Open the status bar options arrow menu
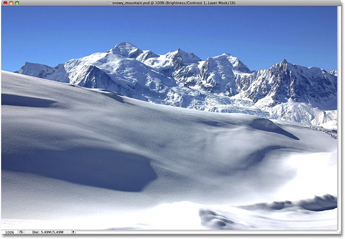345x239 pixels. point(73,232)
